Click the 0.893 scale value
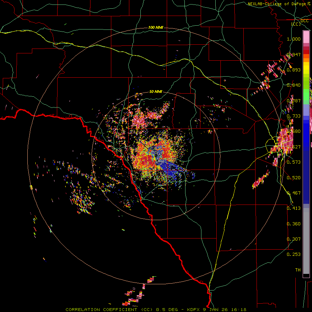The height and width of the screenshot is (312, 312). coord(294,70)
